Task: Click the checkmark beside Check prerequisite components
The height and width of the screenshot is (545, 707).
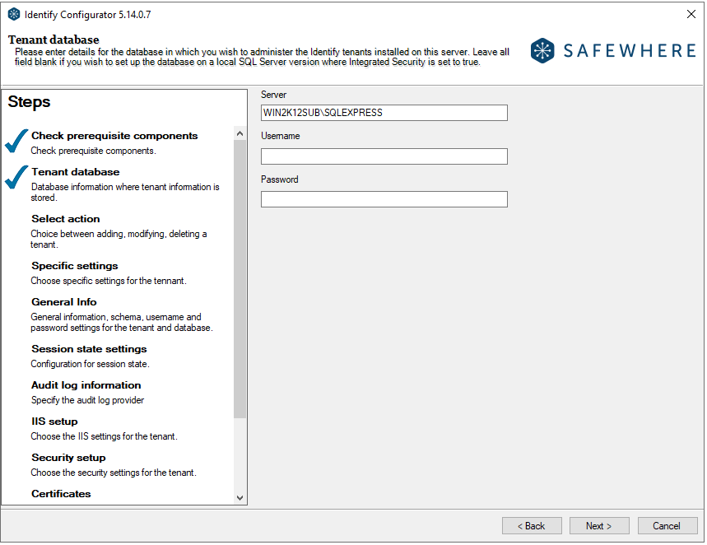Action: (x=16, y=141)
